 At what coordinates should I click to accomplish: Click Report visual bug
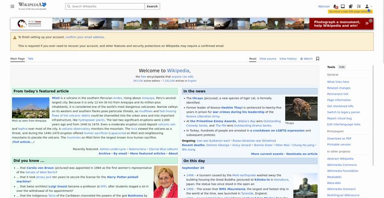(x=339, y=118)
